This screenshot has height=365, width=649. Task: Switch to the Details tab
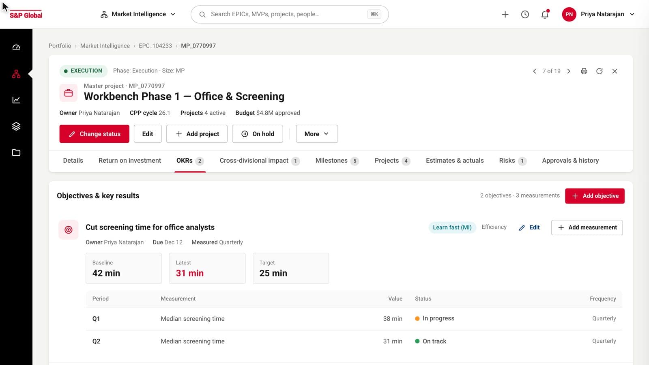click(73, 161)
